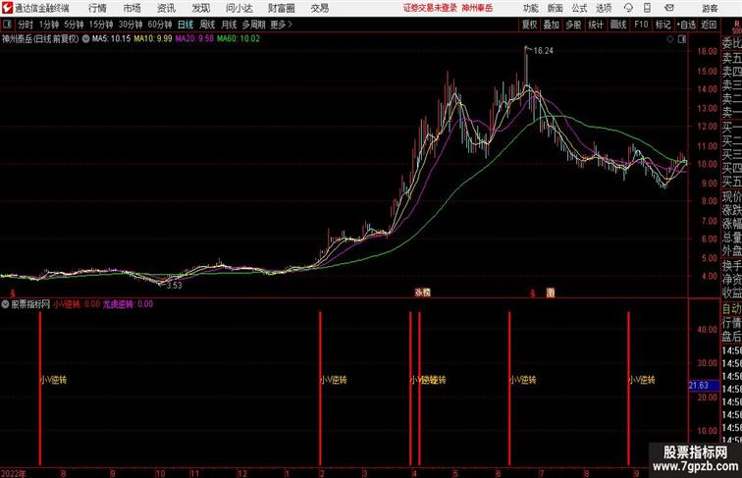This screenshot has height=478, width=742.
Task: Click the 小V逆转: 0.00 indicator legend
Action: pos(77,304)
